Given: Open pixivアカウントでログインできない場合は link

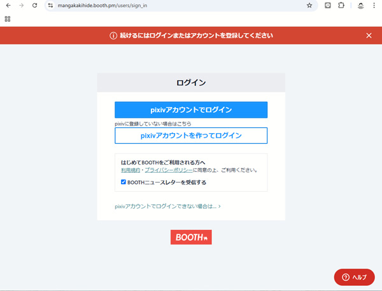Looking at the screenshot, I should pyautogui.click(x=167, y=206).
